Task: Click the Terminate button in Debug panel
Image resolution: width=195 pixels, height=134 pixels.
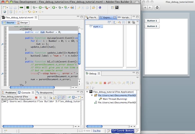Action: click(105, 83)
